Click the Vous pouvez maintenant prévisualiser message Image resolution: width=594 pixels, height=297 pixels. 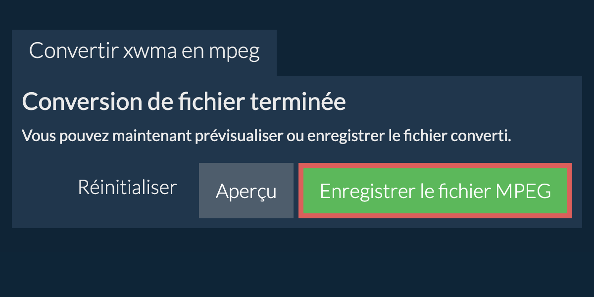click(266, 136)
